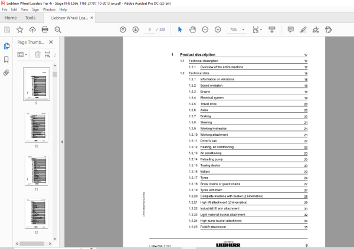Open the Page Thumbnails panel icon
Image resolution: width=354 pixels, height=249 pixels.
coord(6,46)
